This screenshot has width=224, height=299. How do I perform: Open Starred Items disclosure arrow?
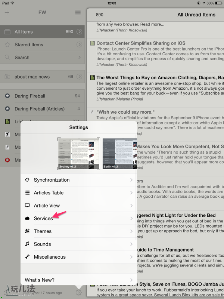(x=79, y=45)
